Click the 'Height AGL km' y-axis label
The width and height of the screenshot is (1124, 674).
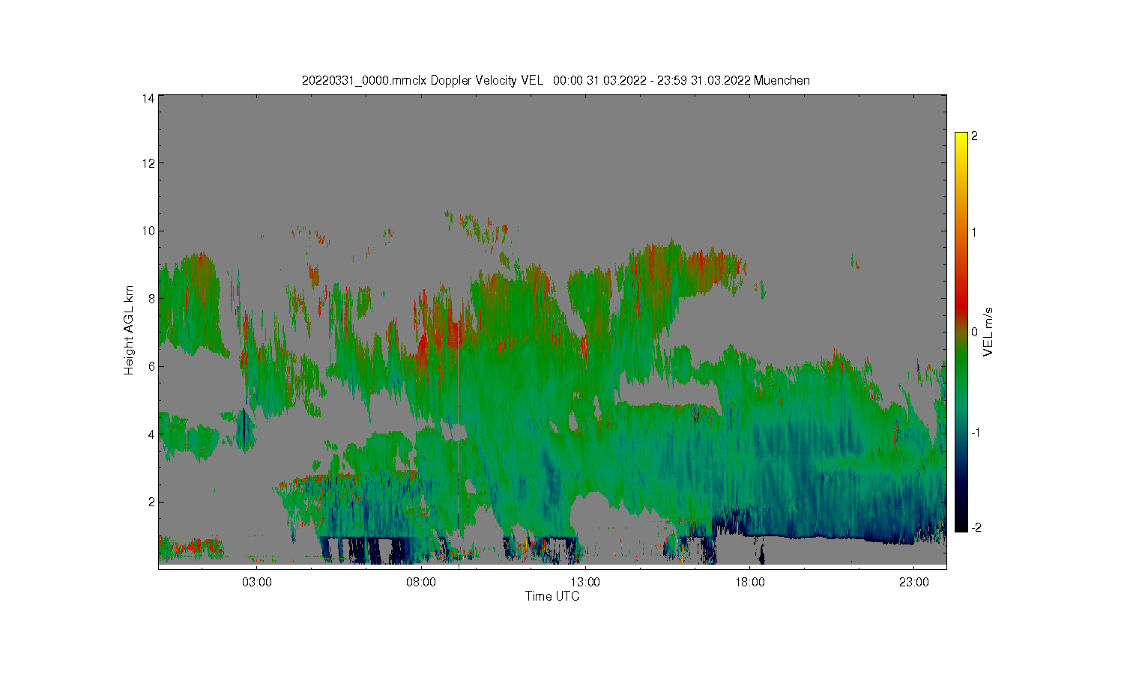click(x=129, y=330)
